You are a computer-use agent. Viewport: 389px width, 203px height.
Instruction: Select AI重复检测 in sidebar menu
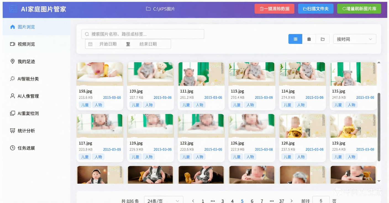[x=36, y=113]
